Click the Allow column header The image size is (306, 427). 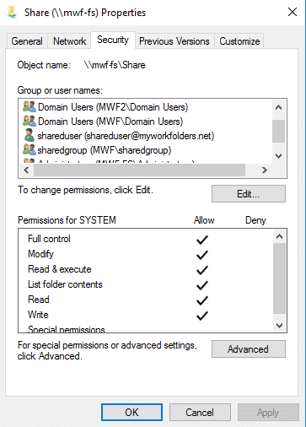point(204,220)
